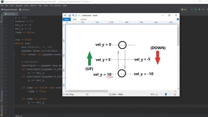Click the green Run play button in PyCharm
The height and width of the screenshot is (117, 208).
pos(196,9)
